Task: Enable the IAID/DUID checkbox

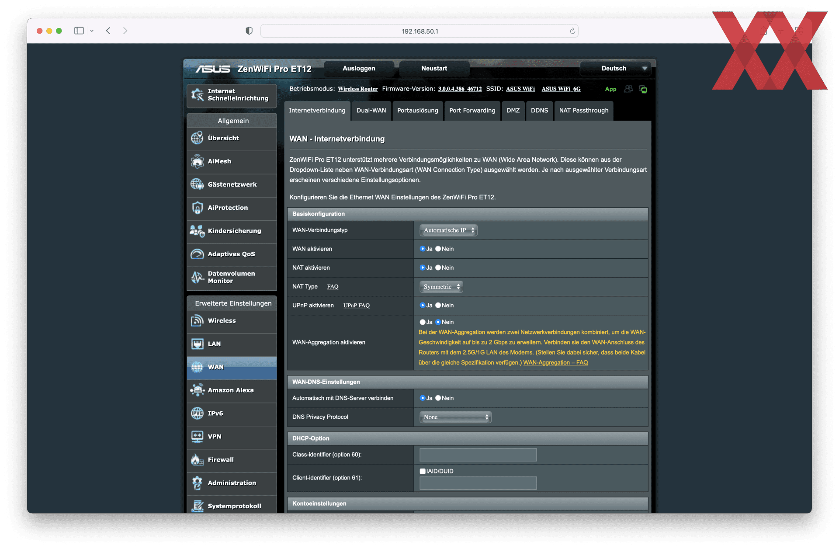Action: coord(423,471)
